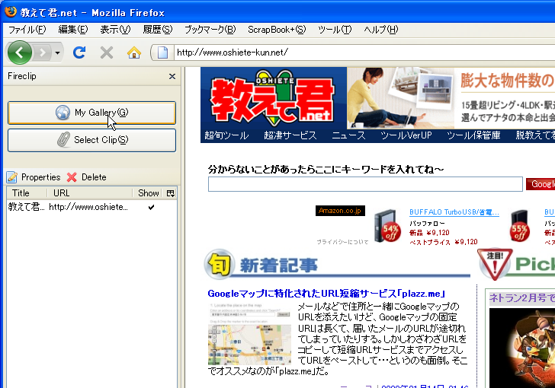Click the Google map article thumbnail
The width and height of the screenshot is (555, 388).
249,334
